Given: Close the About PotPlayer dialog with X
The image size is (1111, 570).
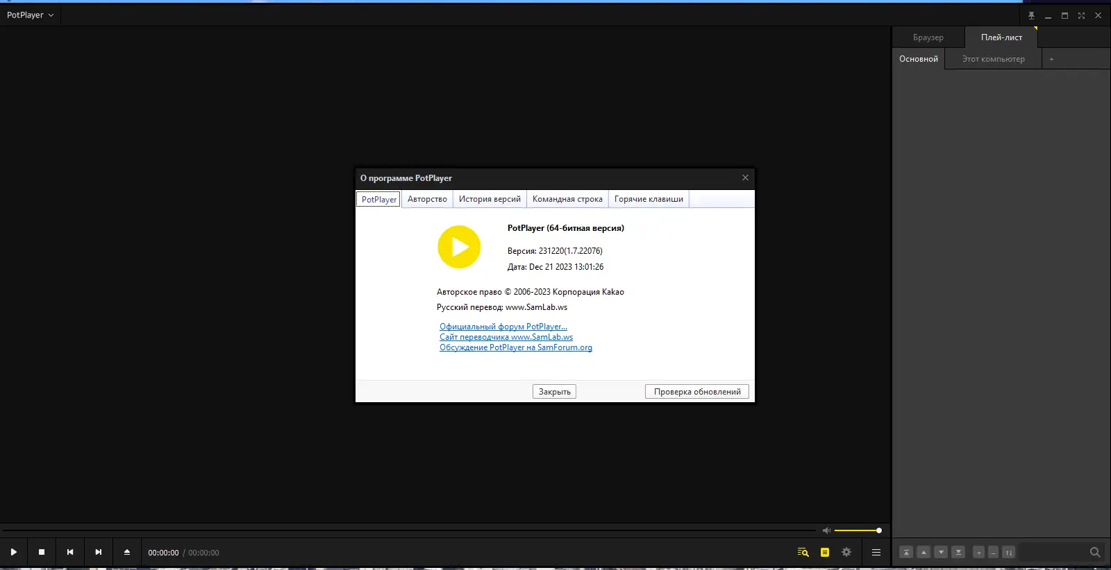Looking at the screenshot, I should pos(745,178).
